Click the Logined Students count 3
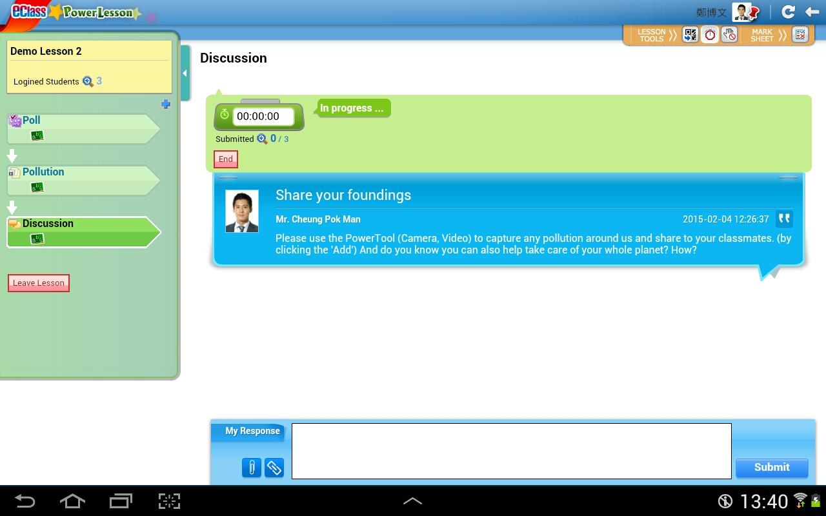 99,81
